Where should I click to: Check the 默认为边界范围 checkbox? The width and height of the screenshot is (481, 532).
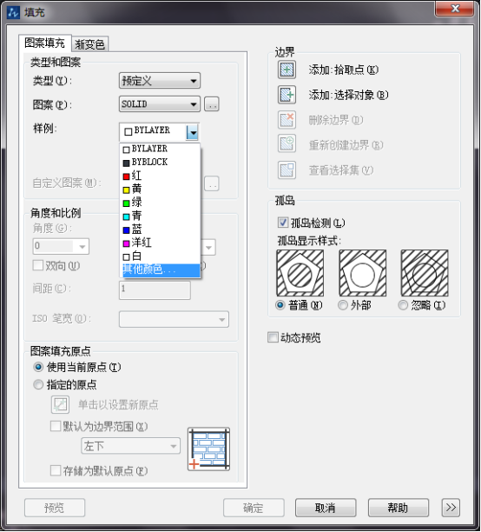(56, 426)
